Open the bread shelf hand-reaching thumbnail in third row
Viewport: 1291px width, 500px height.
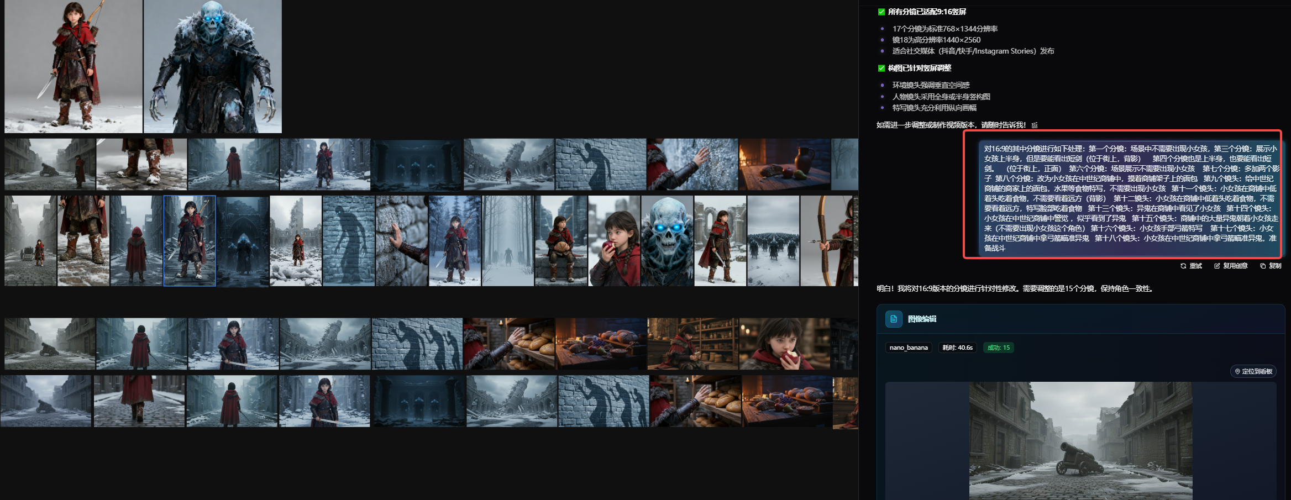[x=509, y=344]
